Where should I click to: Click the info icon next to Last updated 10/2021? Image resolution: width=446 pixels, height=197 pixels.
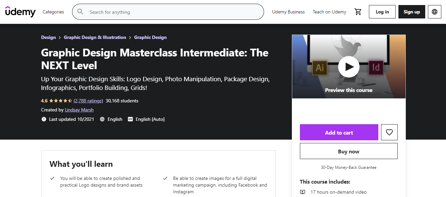pos(44,119)
